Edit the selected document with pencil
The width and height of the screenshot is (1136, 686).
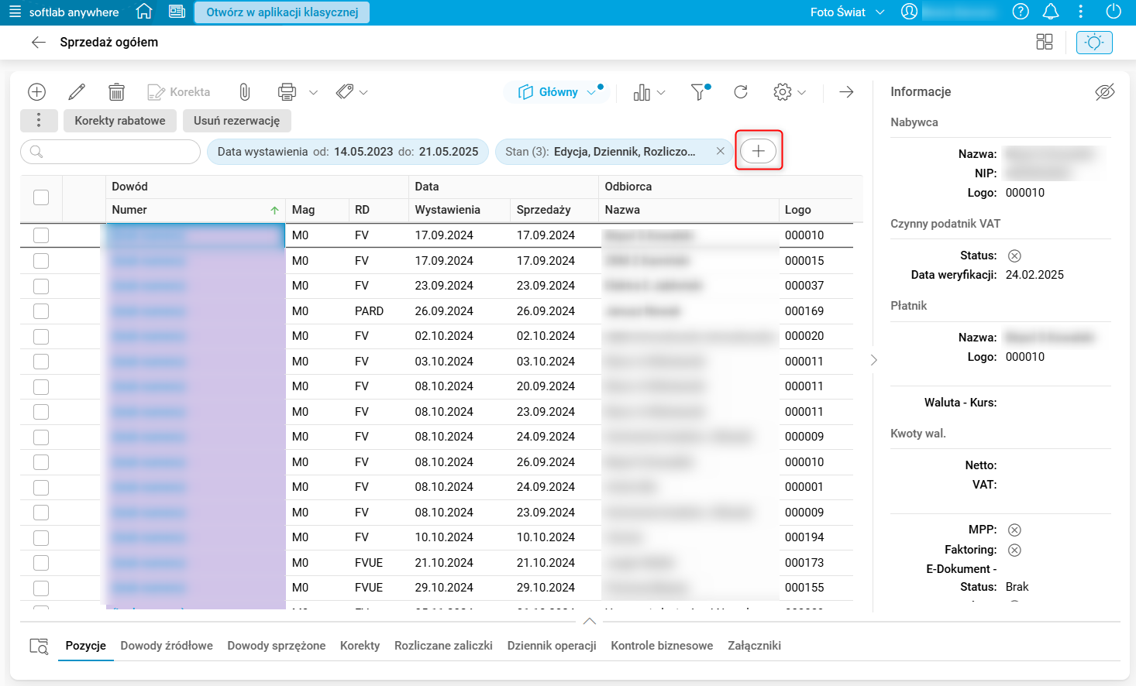point(77,92)
